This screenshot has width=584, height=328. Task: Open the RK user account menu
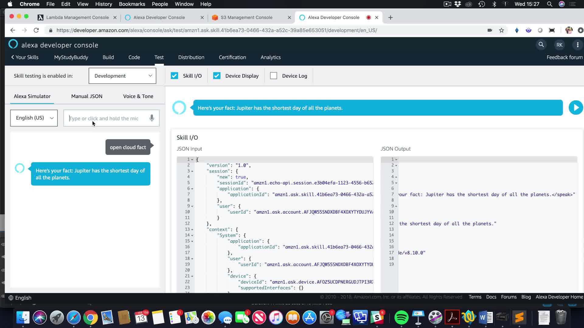tap(559, 45)
